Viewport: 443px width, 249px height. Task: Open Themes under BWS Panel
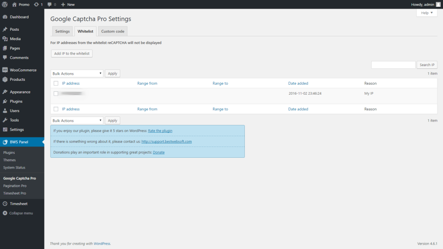click(x=10, y=160)
